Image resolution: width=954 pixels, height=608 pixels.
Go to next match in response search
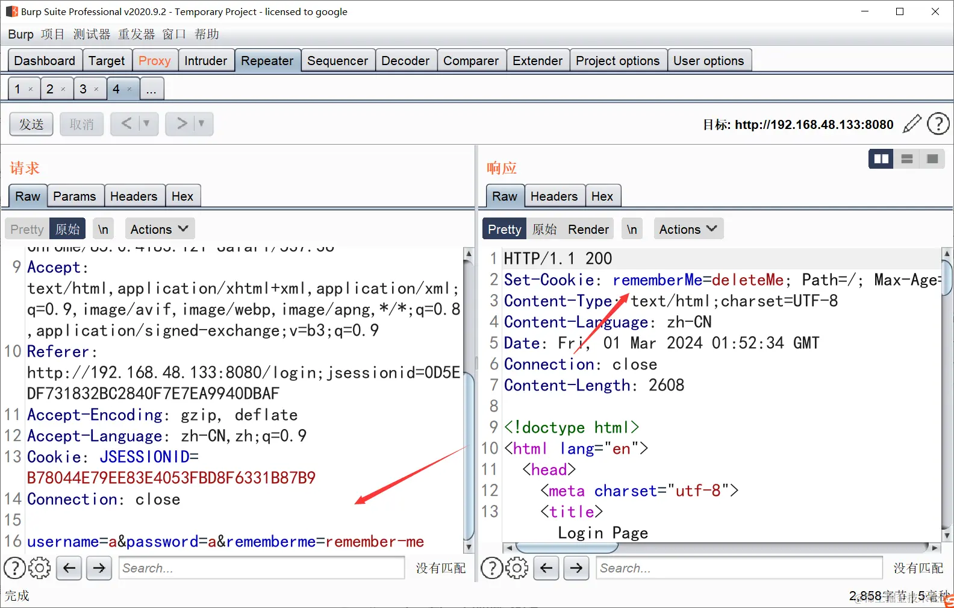576,568
